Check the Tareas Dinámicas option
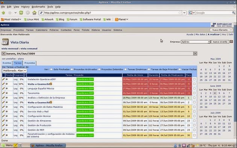 tap(125, 69)
